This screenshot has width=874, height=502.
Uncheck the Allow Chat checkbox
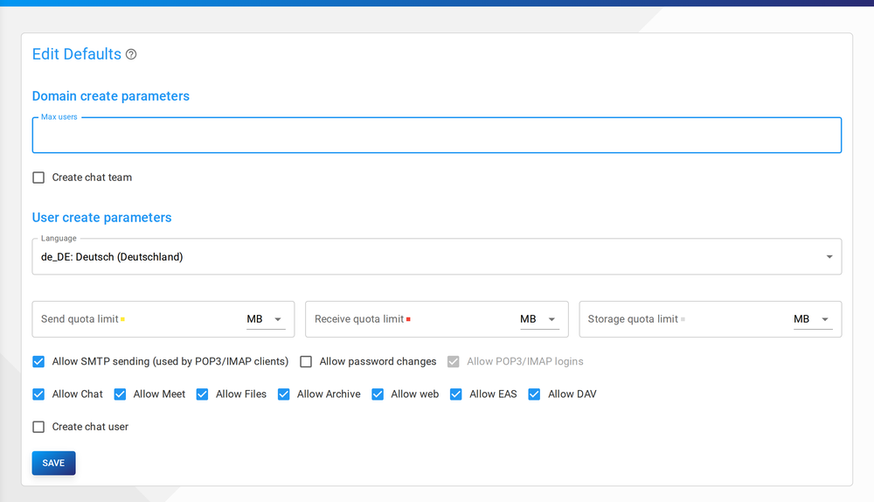(38, 394)
